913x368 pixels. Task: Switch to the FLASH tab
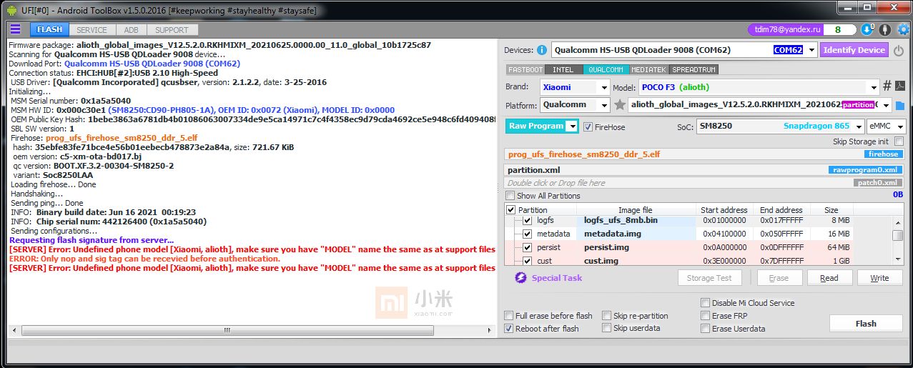[x=49, y=30]
